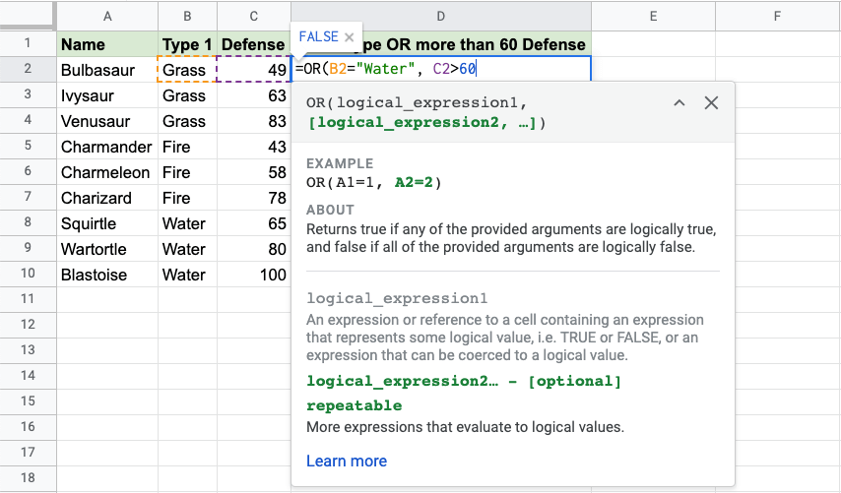Image resolution: width=841 pixels, height=493 pixels.
Task: Dismiss the FALSE result preview tooltip
Action: point(349,37)
